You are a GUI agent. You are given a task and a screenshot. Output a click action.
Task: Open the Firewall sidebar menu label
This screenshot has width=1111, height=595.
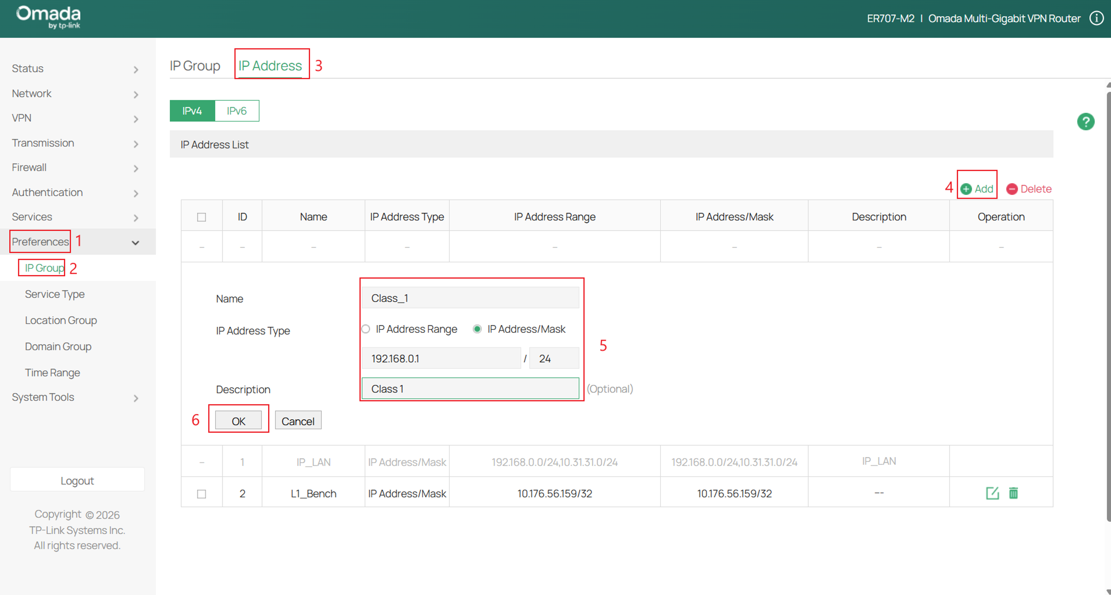pos(29,167)
